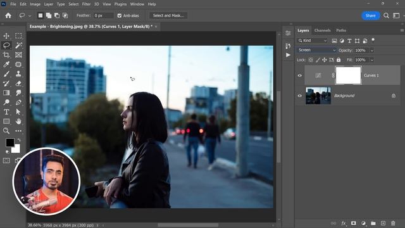Select the Curves 1 layer mask thumbnail

tap(348, 75)
